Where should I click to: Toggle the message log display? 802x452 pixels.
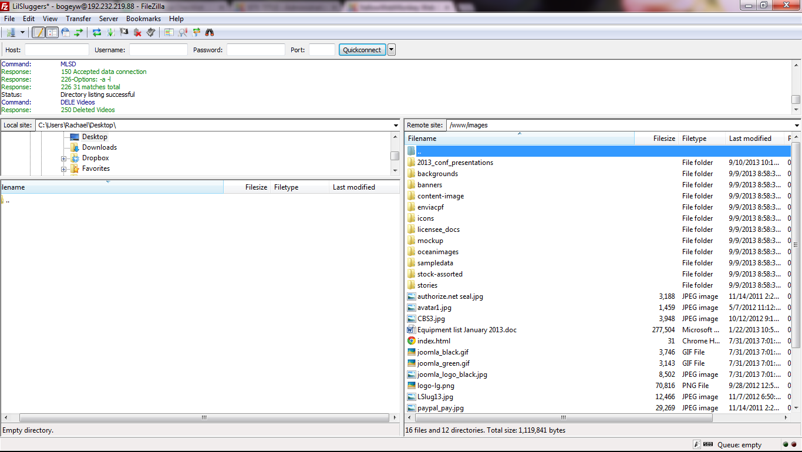[x=38, y=32]
